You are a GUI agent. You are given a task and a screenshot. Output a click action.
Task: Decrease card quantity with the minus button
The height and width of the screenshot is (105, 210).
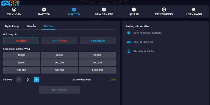click(19, 80)
